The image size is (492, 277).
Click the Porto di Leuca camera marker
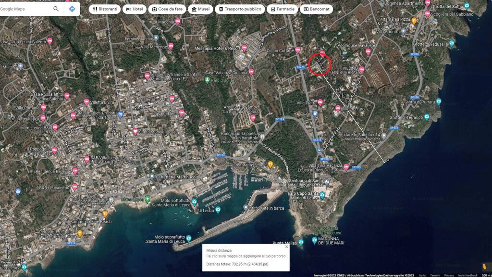[218, 210]
